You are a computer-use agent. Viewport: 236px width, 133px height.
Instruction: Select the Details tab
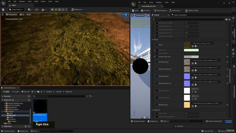coord(156,15)
